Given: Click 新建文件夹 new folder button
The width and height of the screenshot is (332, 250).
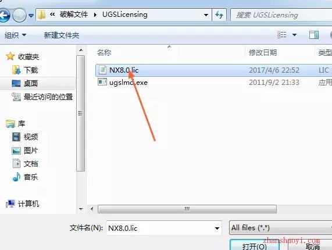Looking at the screenshot, I should coord(62,35).
